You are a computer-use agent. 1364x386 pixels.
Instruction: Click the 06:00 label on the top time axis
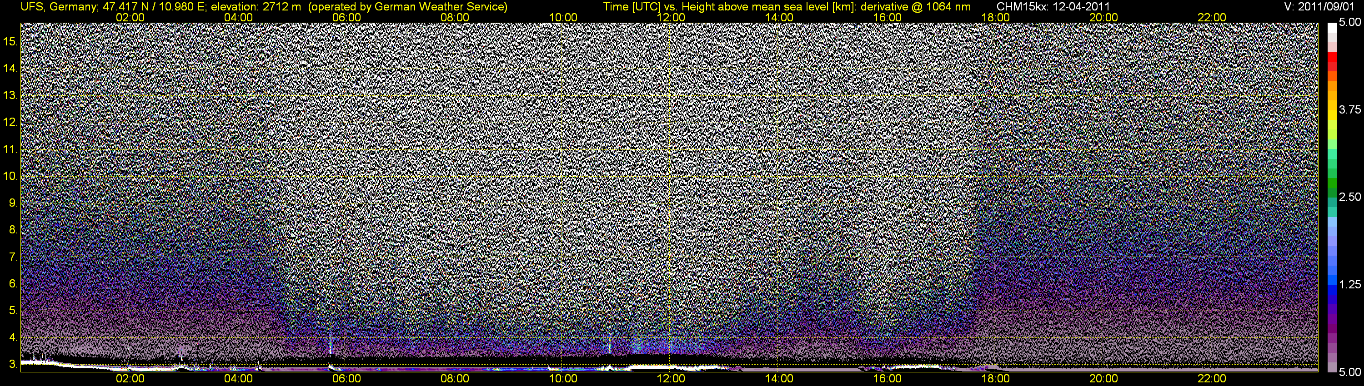pyautogui.click(x=347, y=17)
